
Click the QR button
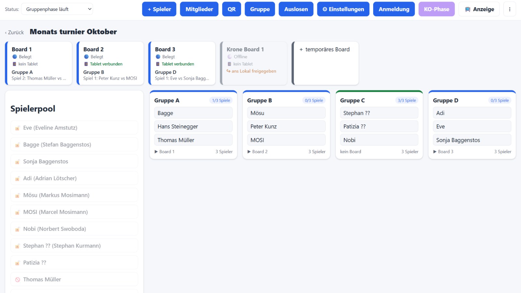point(232,9)
